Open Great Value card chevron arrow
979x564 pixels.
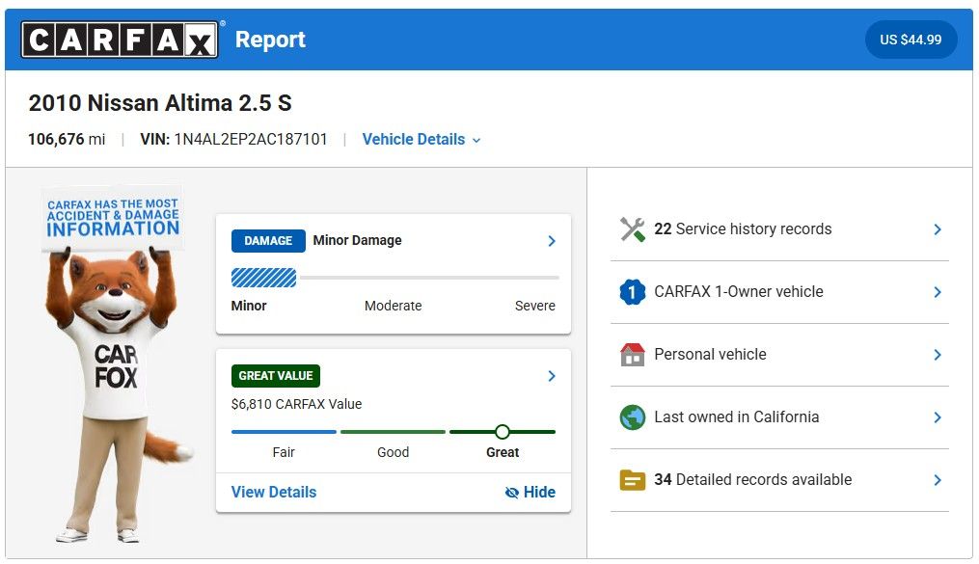(x=552, y=376)
